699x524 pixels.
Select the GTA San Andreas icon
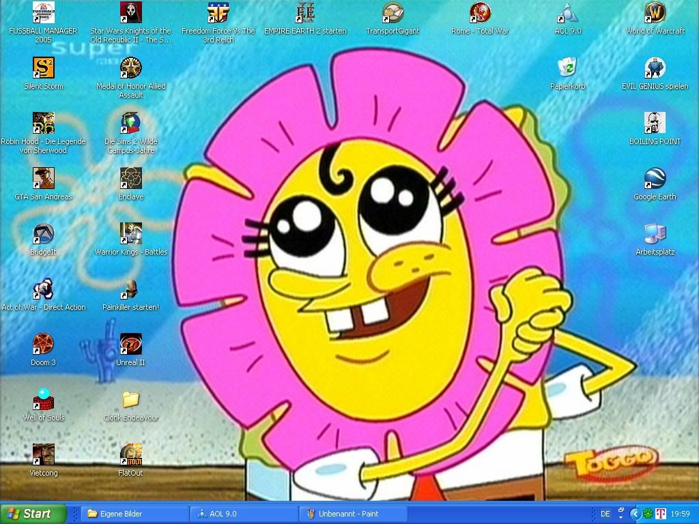[43, 178]
